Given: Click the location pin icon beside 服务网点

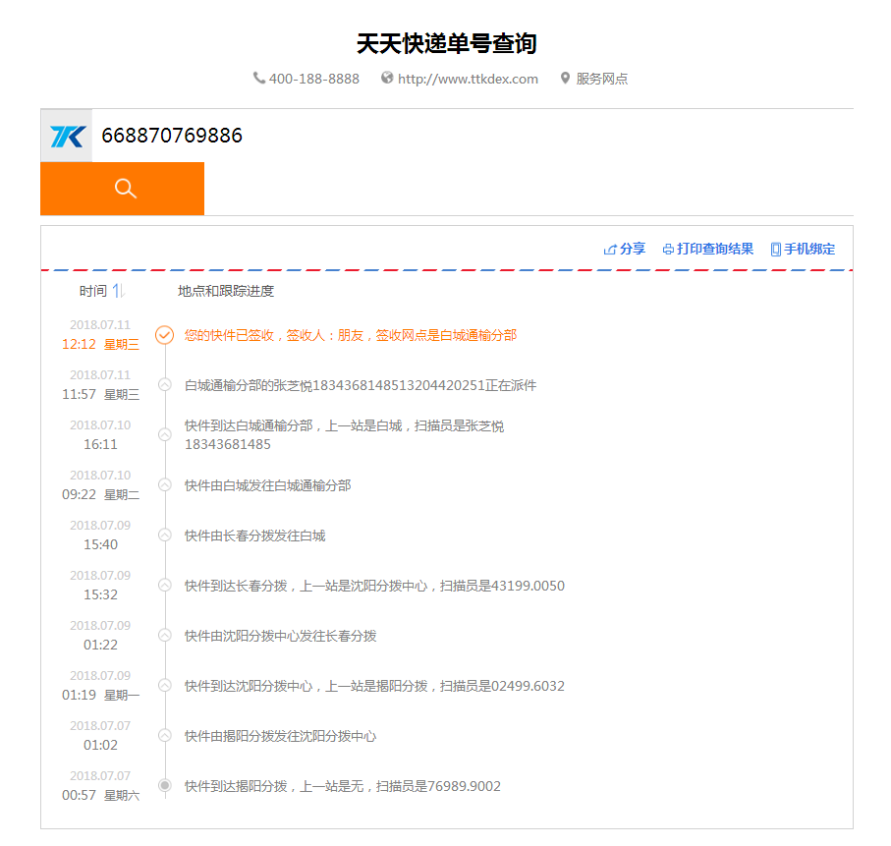Looking at the screenshot, I should pyautogui.click(x=565, y=78).
